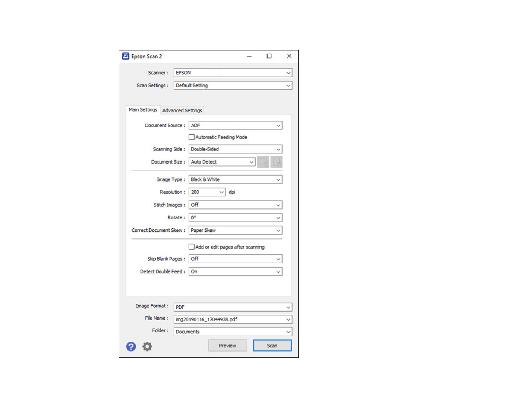The width and height of the screenshot is (527, 407).
Task: Open the Rotate dropdown
Action: [235, 218]
